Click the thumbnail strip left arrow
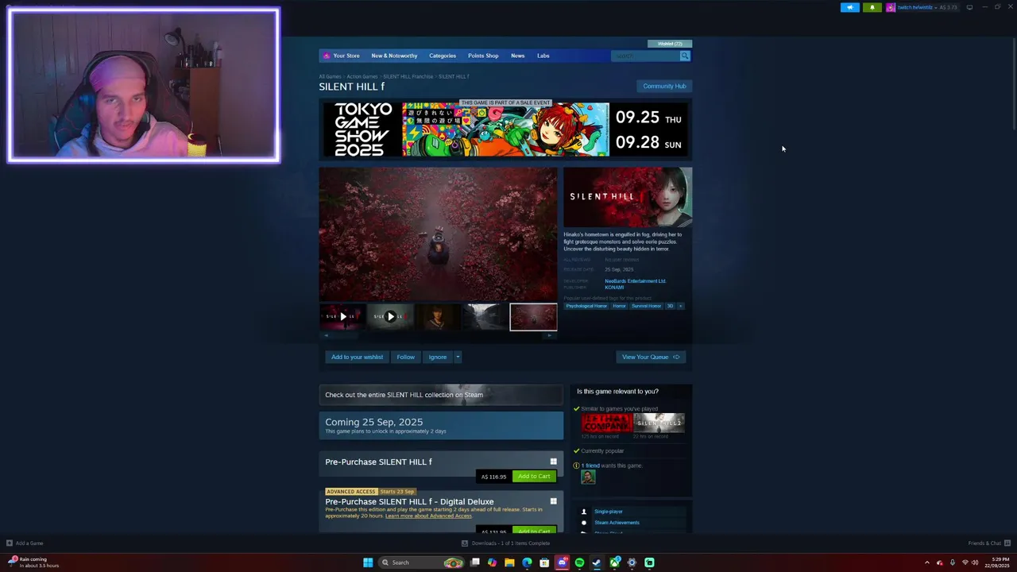 click(x=326, y=335)
